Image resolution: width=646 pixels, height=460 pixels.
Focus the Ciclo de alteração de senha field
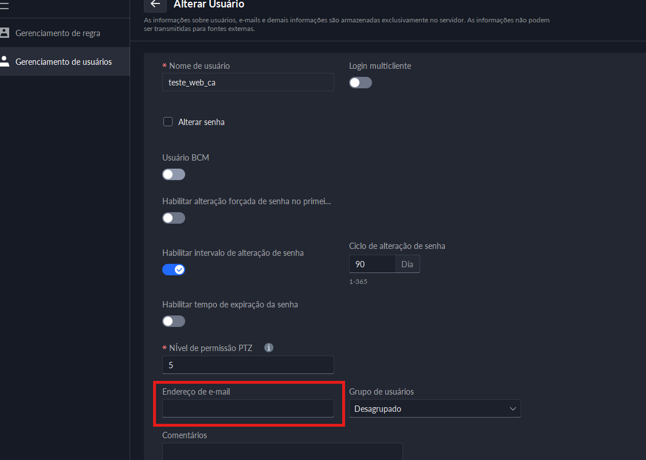point(372,264)
